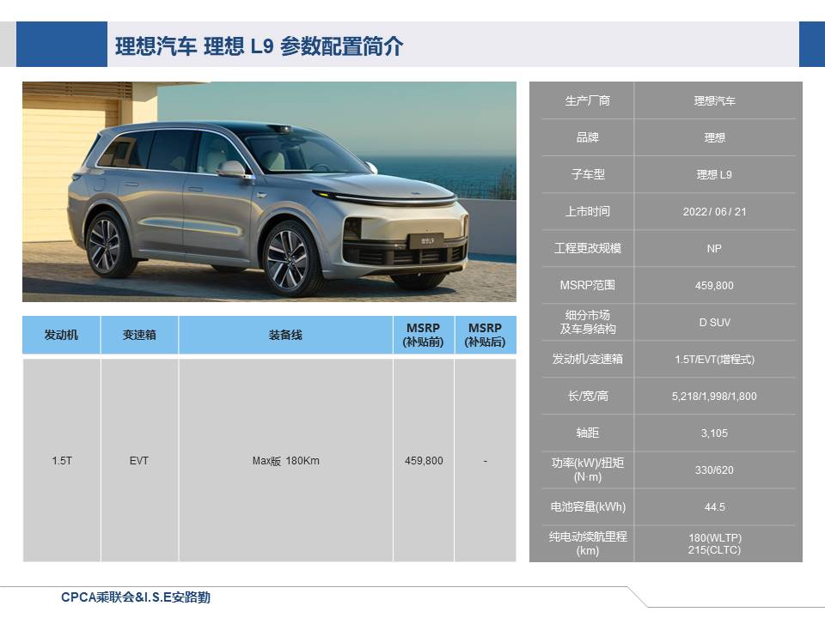The image size is (825, 618).
Task: Click the Li Auto L9 car photo
Action: pos(269,191)
